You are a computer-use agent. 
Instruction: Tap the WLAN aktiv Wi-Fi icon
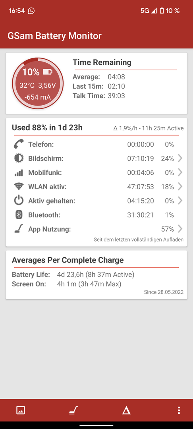(x=19, y=187)
